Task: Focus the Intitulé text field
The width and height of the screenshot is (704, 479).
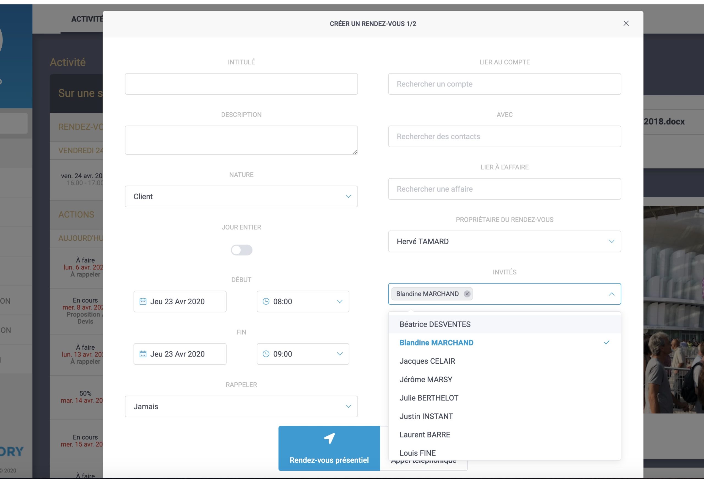Action: tap(241, 84)
